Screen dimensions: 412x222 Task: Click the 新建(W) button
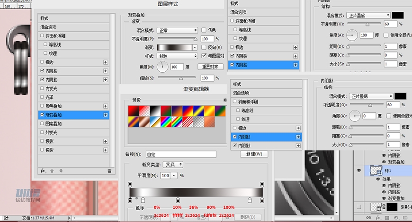254,154
